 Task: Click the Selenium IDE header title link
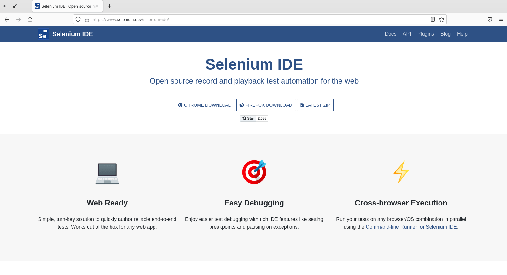click(x=73, y=34)
